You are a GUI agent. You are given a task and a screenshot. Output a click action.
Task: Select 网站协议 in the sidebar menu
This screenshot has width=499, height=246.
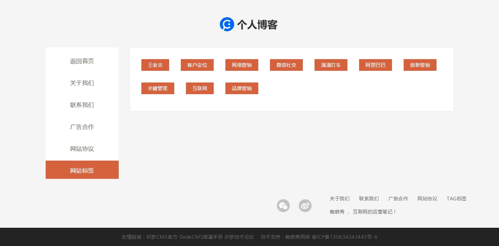pos(82,149)
